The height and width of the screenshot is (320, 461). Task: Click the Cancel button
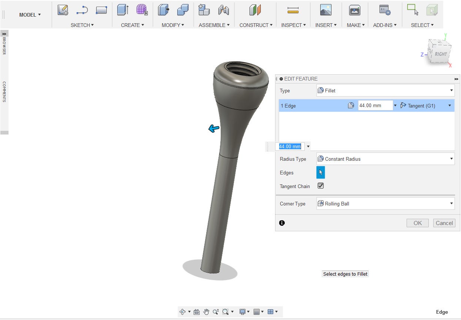pyautogui.click(x=444, y=223)
